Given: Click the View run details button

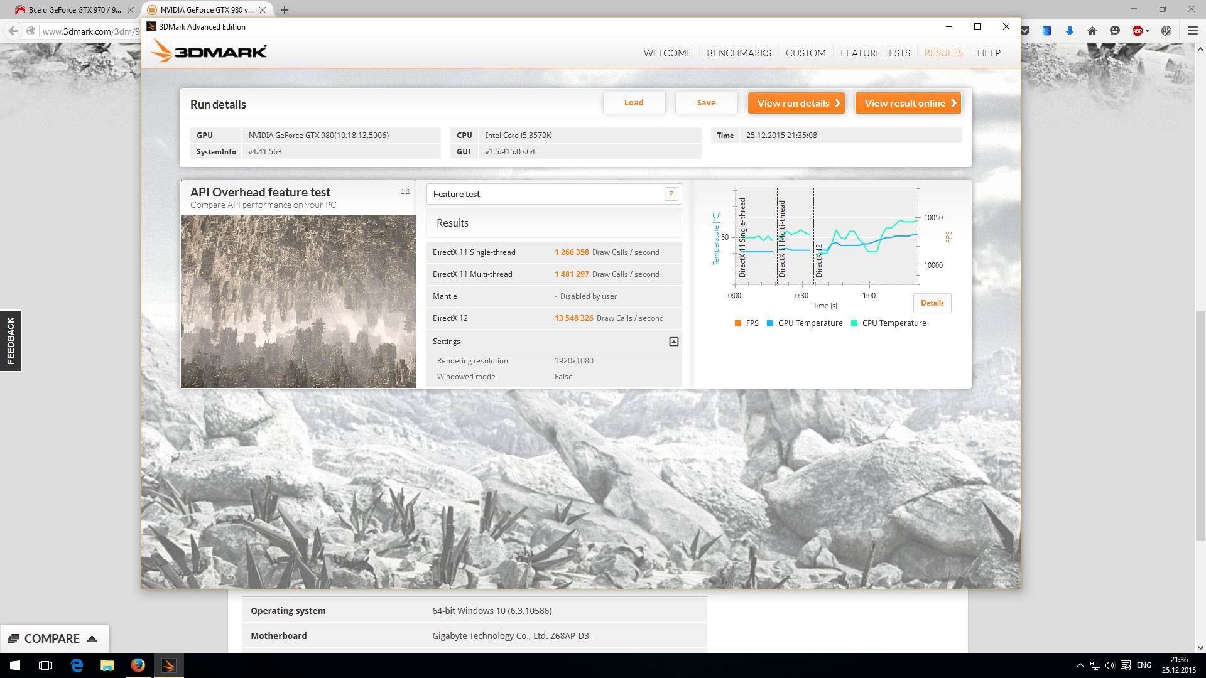Looking at the screenshot, I should [796, 103].
